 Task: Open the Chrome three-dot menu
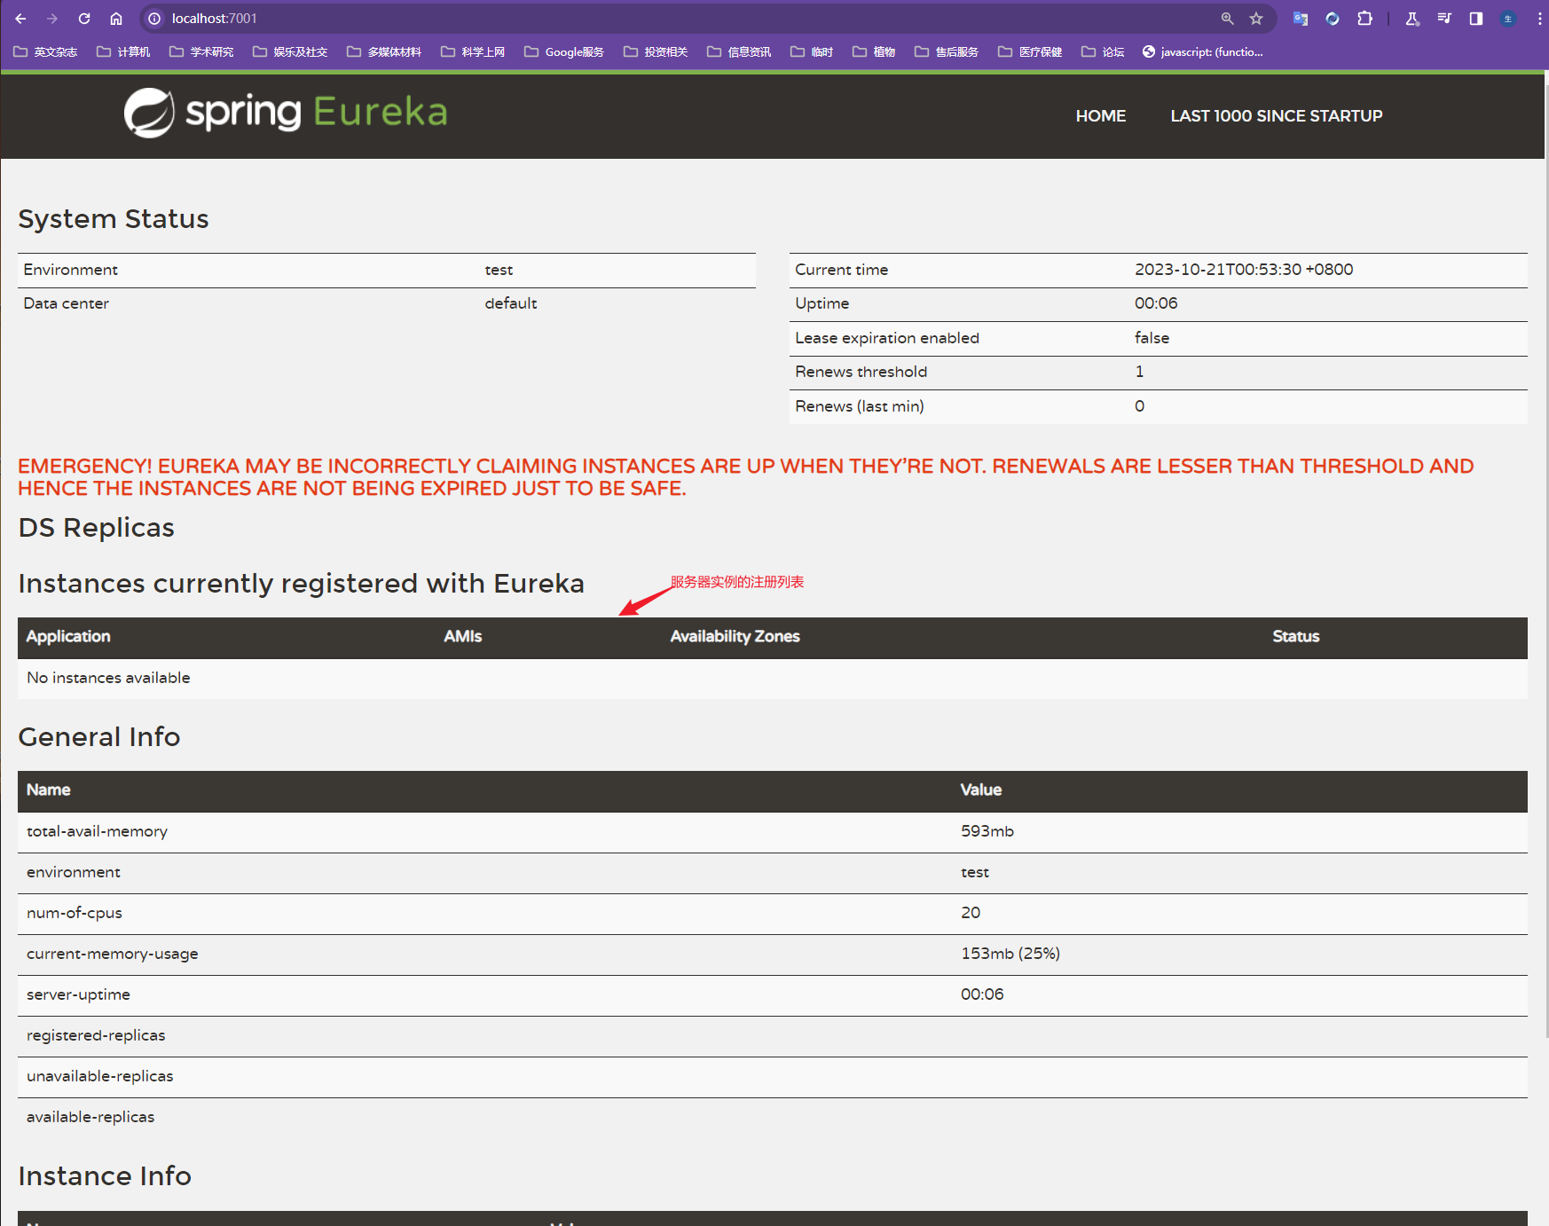pos(1539,19)
